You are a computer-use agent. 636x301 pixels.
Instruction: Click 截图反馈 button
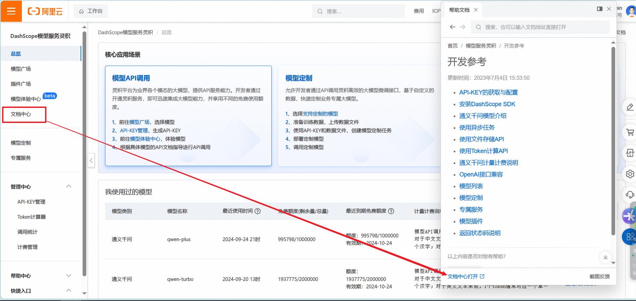click(599, 277)
